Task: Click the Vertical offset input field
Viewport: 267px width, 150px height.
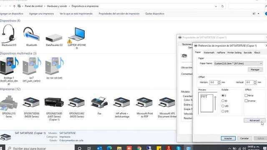Action: pos(249,82)
